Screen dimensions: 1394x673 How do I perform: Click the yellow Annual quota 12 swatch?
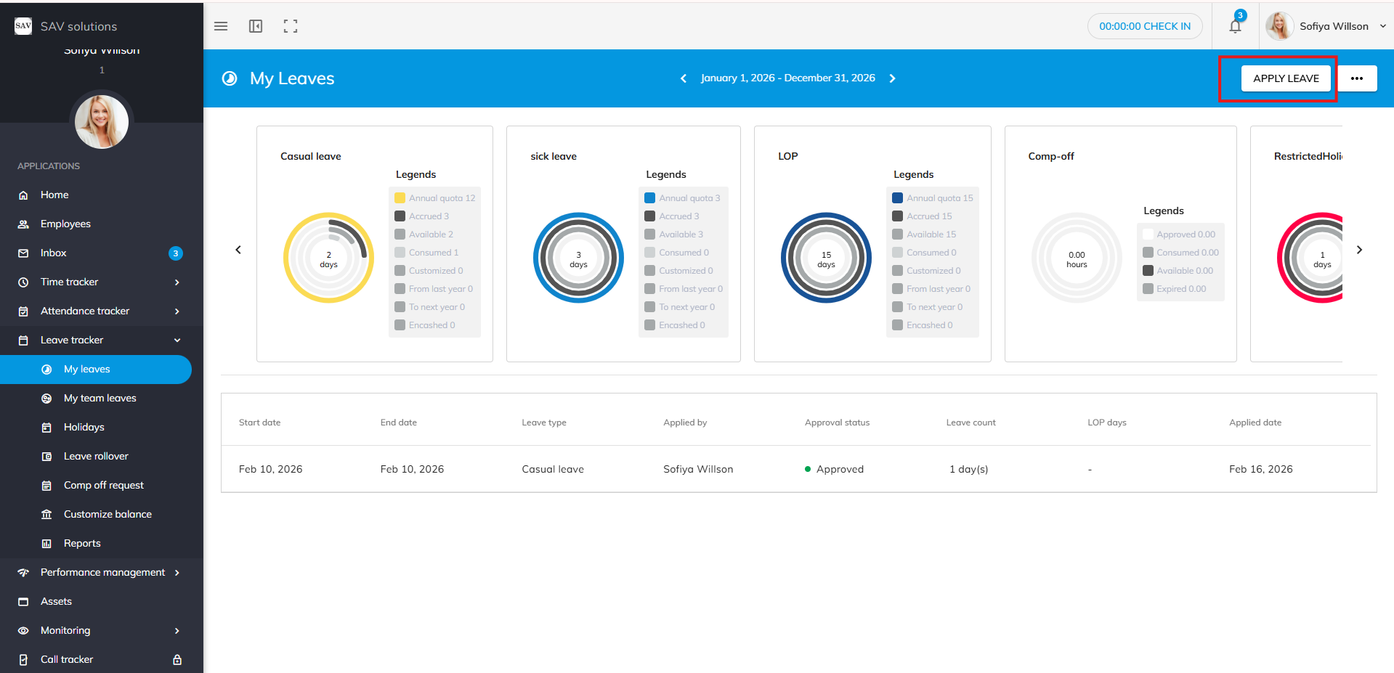[x=400, y=198]
